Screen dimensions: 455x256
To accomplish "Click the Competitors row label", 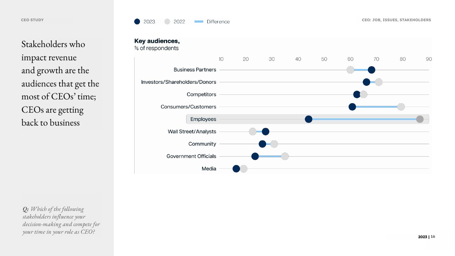I will [201, 94].
